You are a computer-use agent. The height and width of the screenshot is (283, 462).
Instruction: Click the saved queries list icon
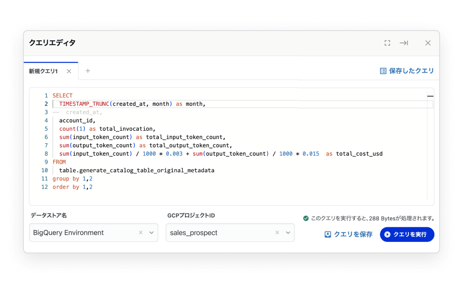click(383, 71)
